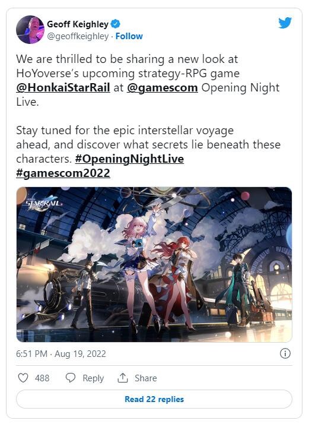The image size is (309, 427).
Task: Click the share upload arrow icon
Action: (x=123, y=378)
